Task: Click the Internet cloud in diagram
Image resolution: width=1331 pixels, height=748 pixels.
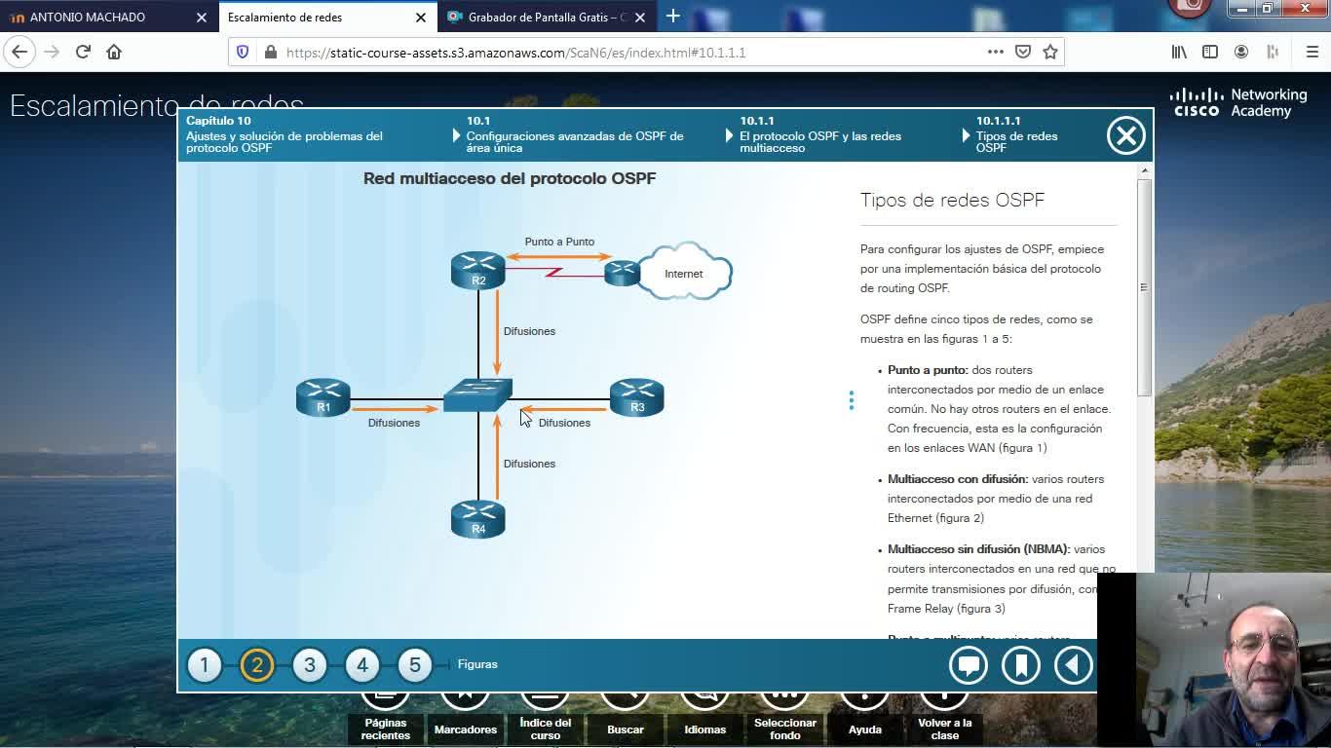Action: (684, 272)
